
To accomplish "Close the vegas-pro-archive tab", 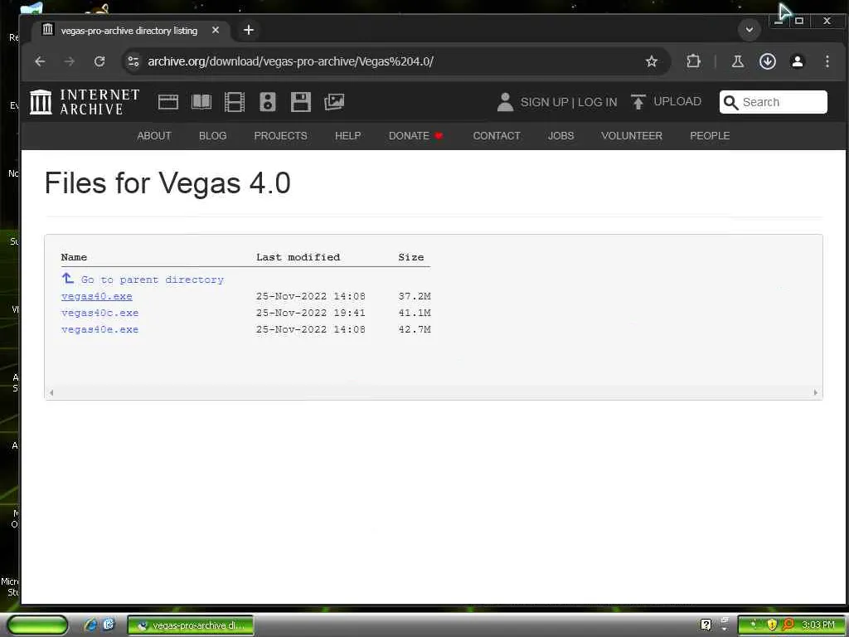I will coord(216,31).
